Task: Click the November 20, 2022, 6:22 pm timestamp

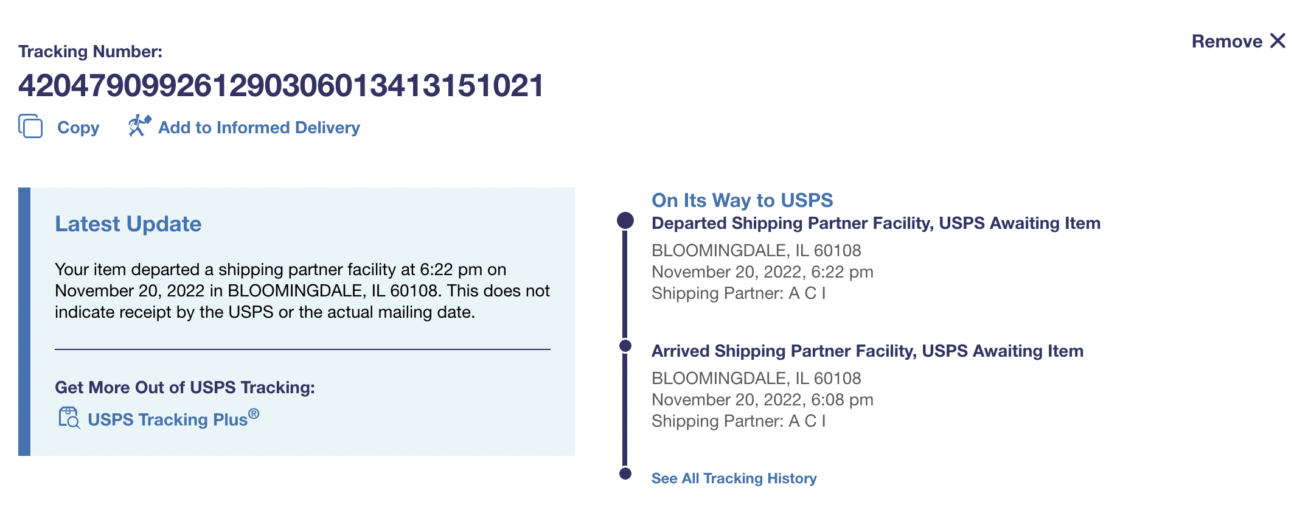Action: 762,272
